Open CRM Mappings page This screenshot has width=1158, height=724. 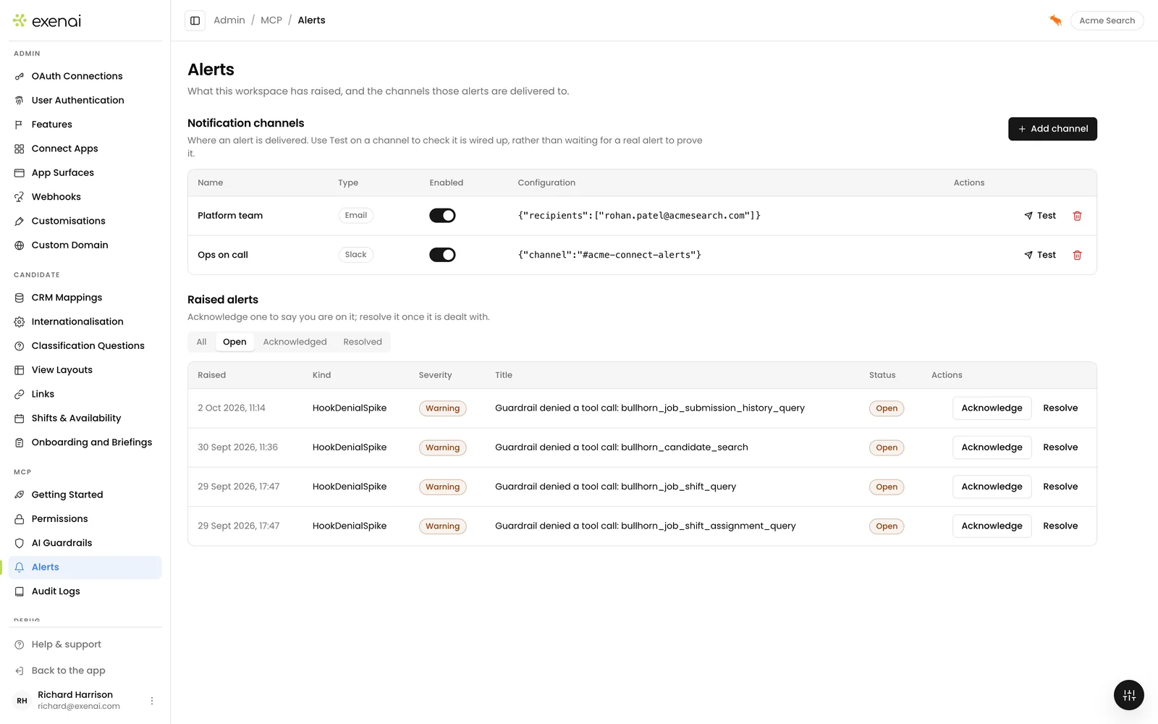85,298
